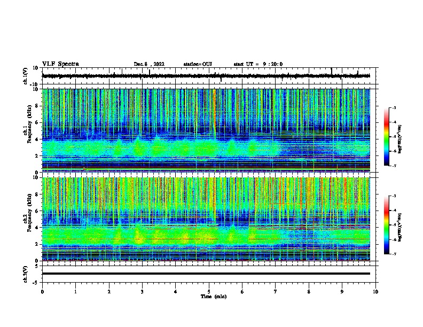The height and width of the screenshot is (327, 423).
Task: Click the "8" kHz tick on ch.1 frequency axis
Action: click(x=37, y=106)
